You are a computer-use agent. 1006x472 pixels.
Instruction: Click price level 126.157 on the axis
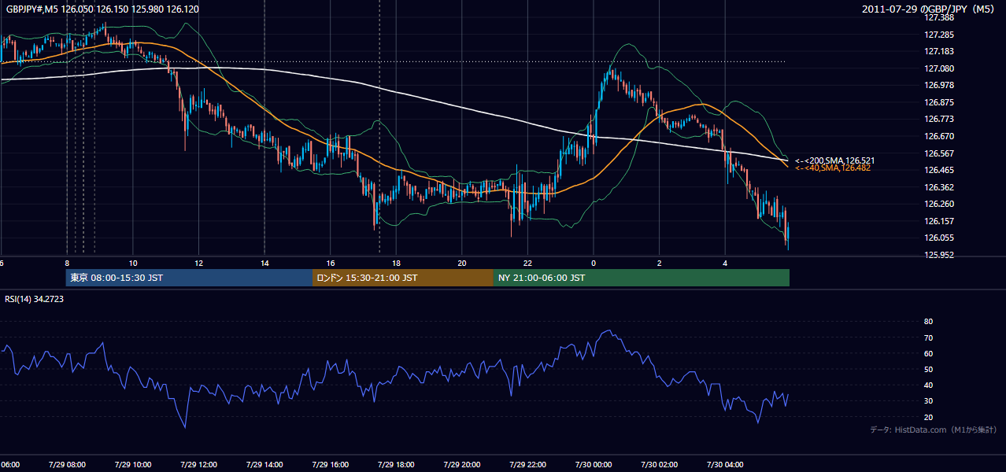(938, 221)
